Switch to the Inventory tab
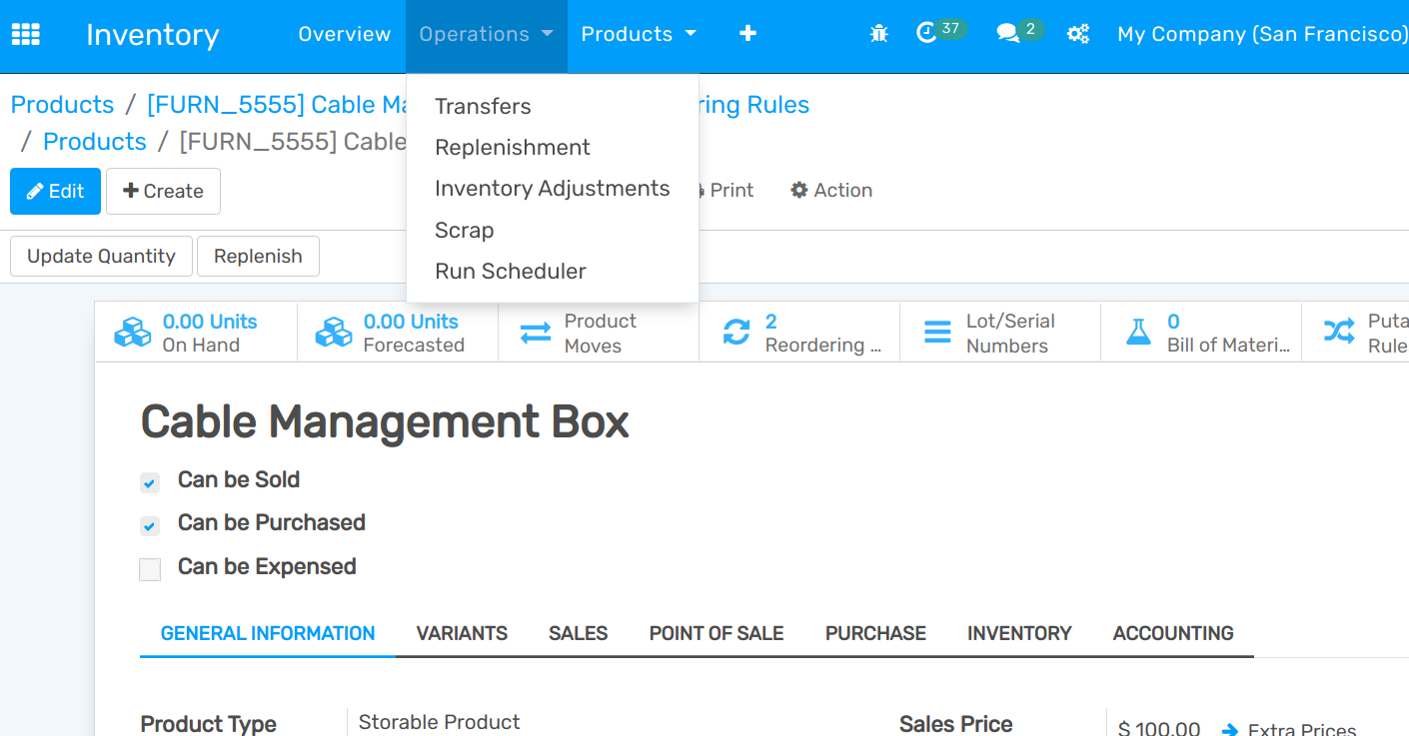Screen dimensions: 1409x736 tap(1018, 633)
